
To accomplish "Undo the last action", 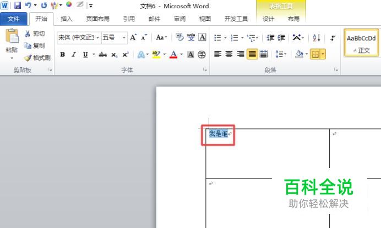I will click(28, 5).
